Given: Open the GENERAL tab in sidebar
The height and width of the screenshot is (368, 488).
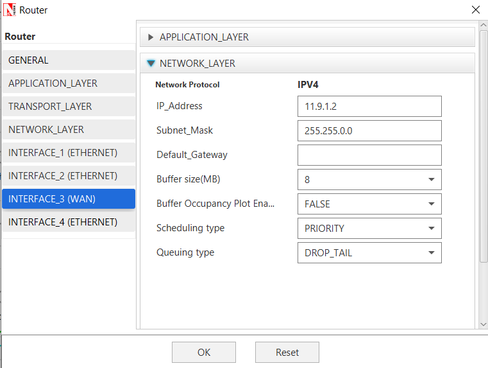Looking at the screenshot, I should [68, 60].
